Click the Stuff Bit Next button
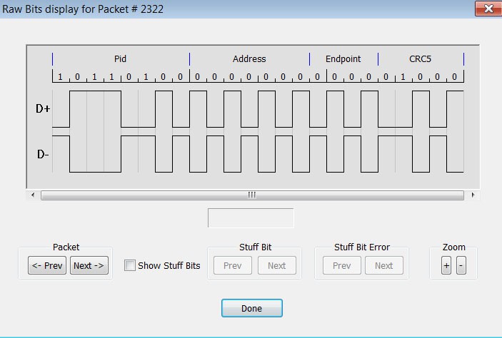The image size is (502, 338). (x=277, y=265)
